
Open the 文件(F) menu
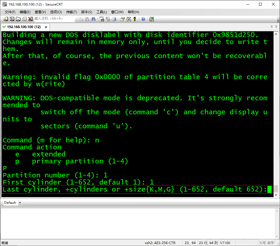pos(10,12)
